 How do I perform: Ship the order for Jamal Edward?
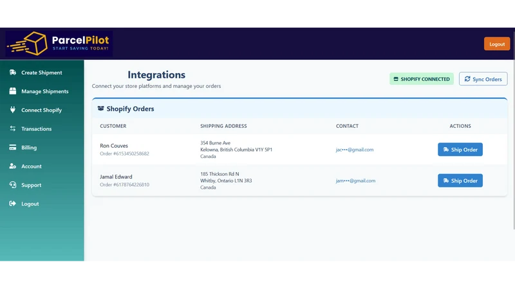tap(460, 180)
